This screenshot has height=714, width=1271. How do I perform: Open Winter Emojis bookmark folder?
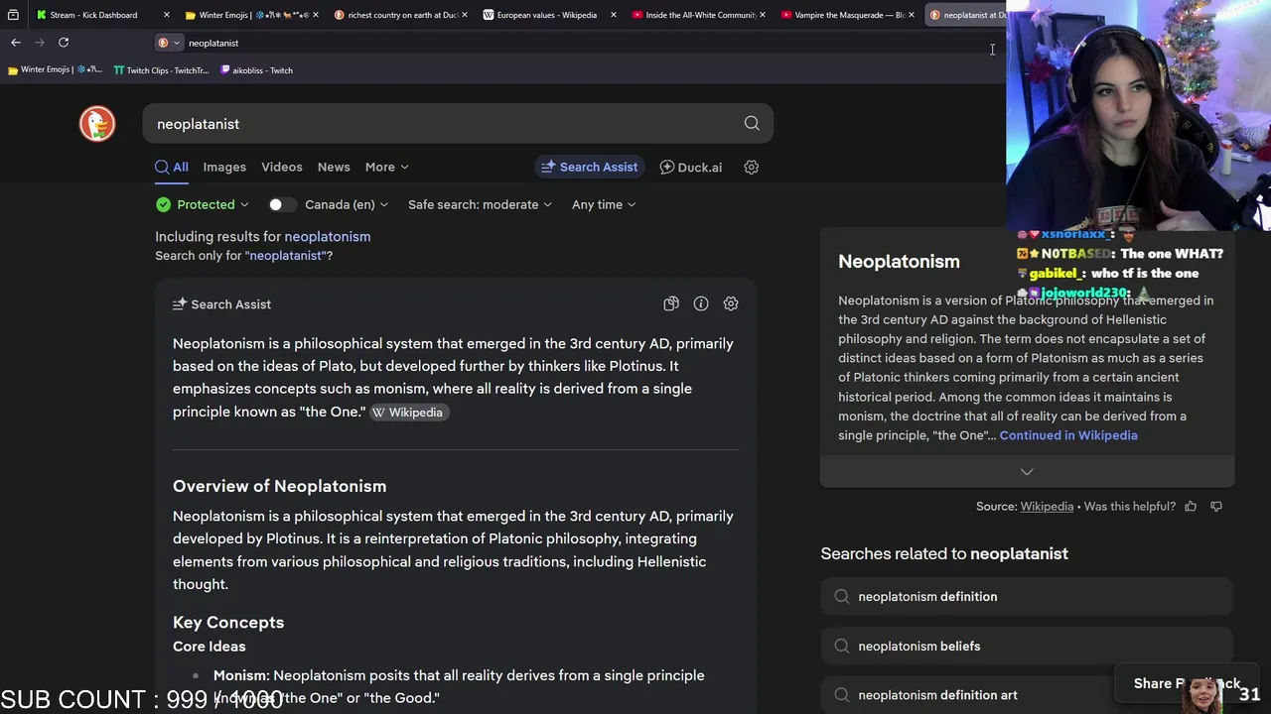click(55, 70)
